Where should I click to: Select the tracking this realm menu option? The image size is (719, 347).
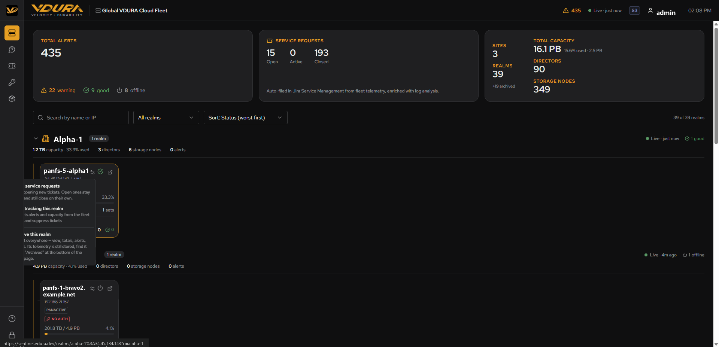pos(58,214)
